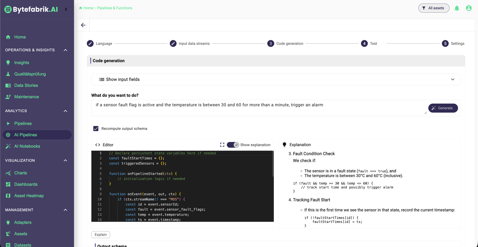Click the Input data streams pencil icon
Viewport: 478px width, 247px height.
tap(173, 44)
